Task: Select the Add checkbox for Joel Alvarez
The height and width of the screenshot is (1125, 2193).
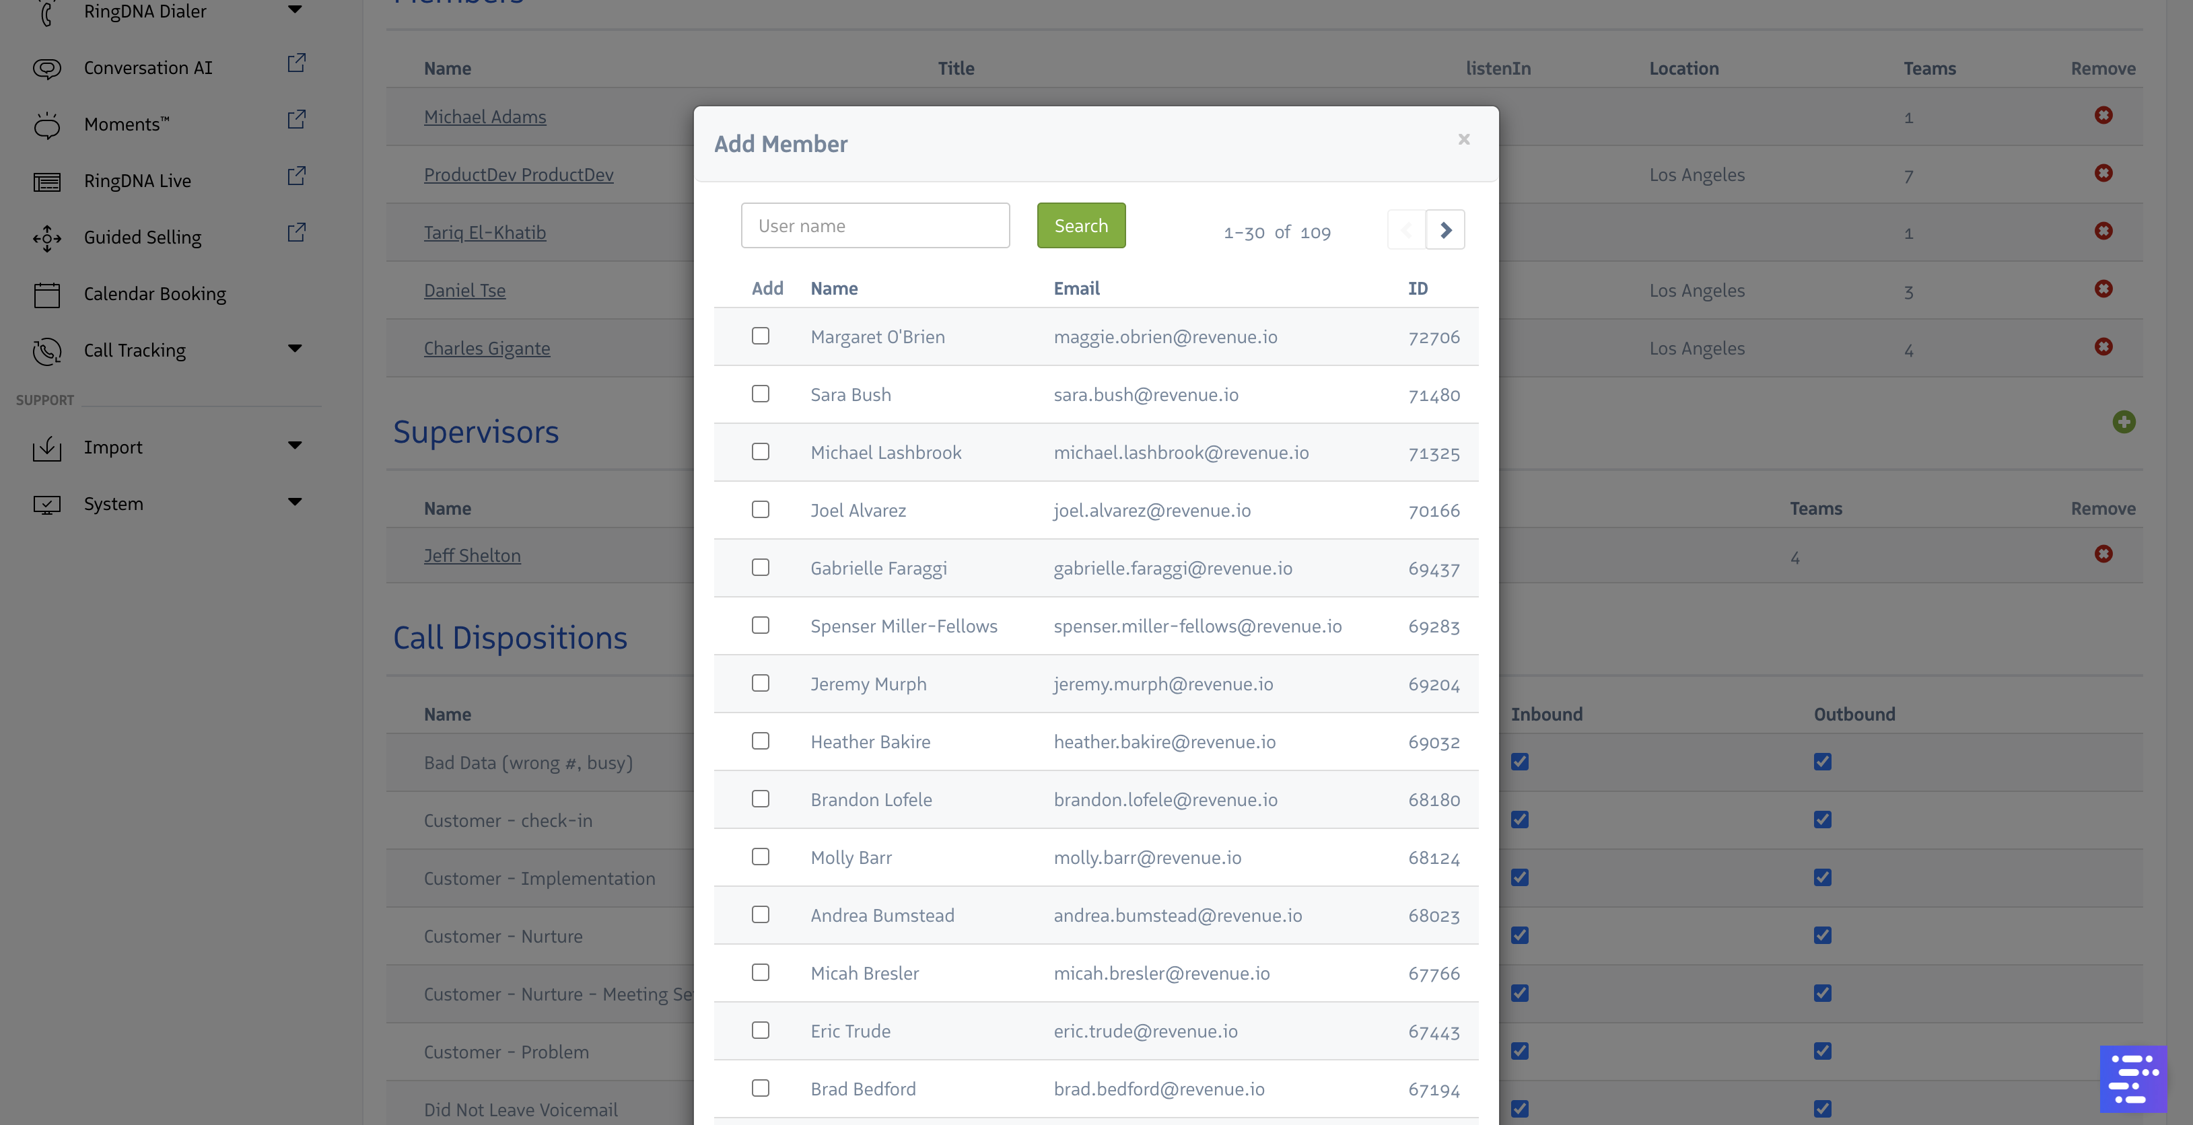Action: point(760,510)
